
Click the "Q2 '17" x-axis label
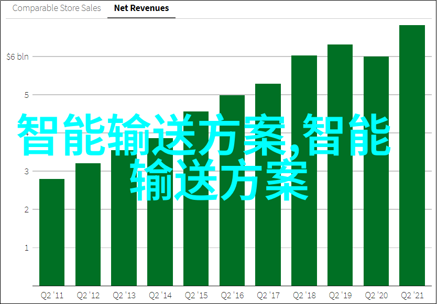pyautogui.click(x=268, y=296)
